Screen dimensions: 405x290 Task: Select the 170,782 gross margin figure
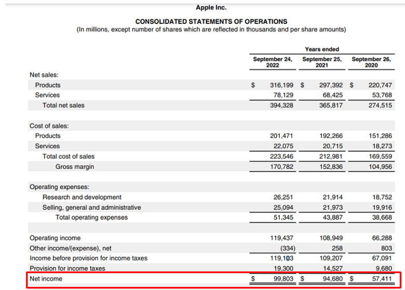pyautogui.click(x=282, y=167)
